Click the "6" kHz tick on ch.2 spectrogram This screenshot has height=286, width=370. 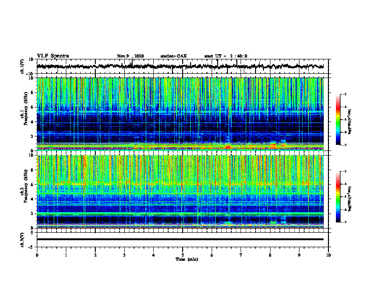pyautogui.click(x=32, y=185)
